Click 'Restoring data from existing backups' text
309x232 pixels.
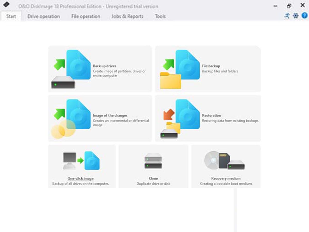[230, 121]
